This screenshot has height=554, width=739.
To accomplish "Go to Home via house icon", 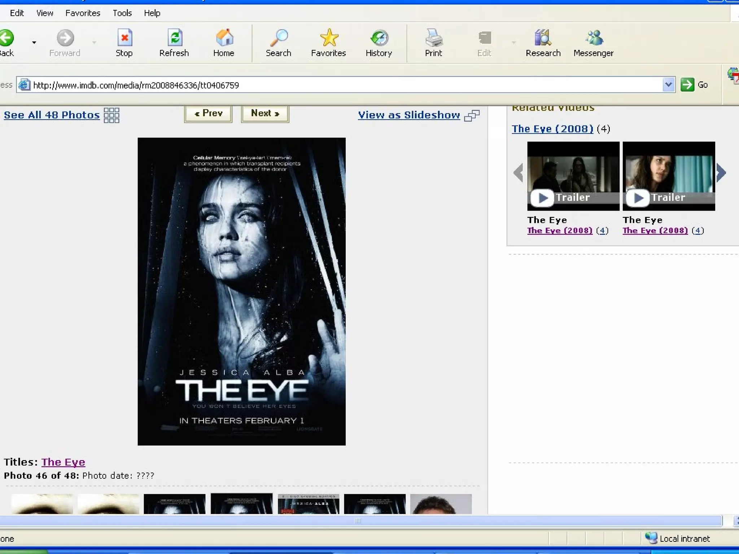I will (224, 38).
